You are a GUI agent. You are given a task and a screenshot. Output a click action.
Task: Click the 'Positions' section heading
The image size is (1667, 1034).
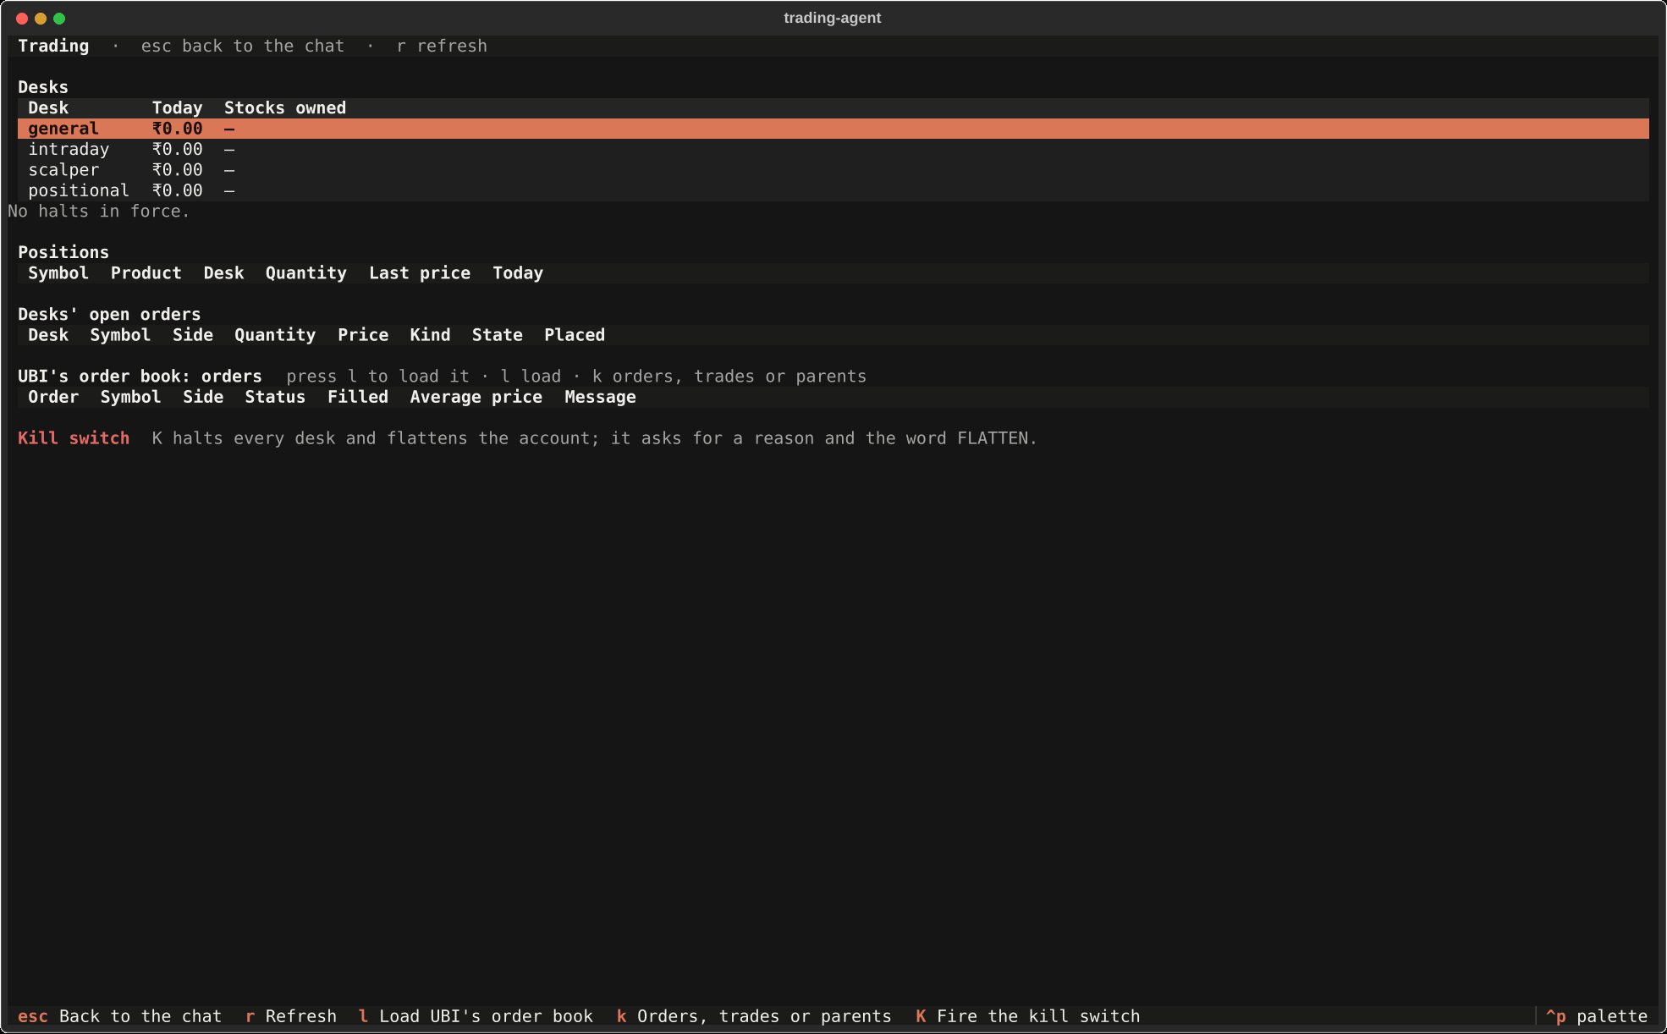pyautogui.click(x=63, y=253)
